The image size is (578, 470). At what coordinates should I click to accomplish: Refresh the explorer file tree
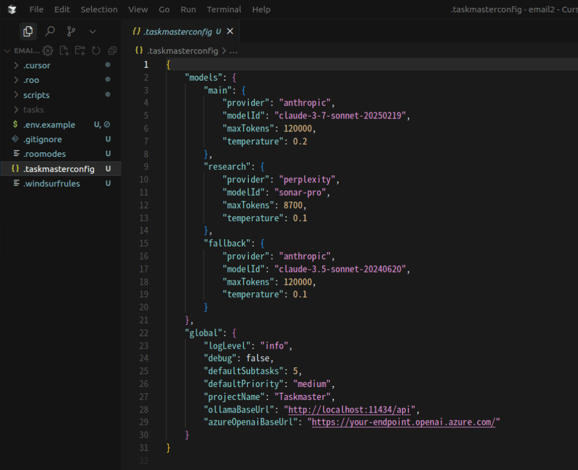(x=96, y=50)
